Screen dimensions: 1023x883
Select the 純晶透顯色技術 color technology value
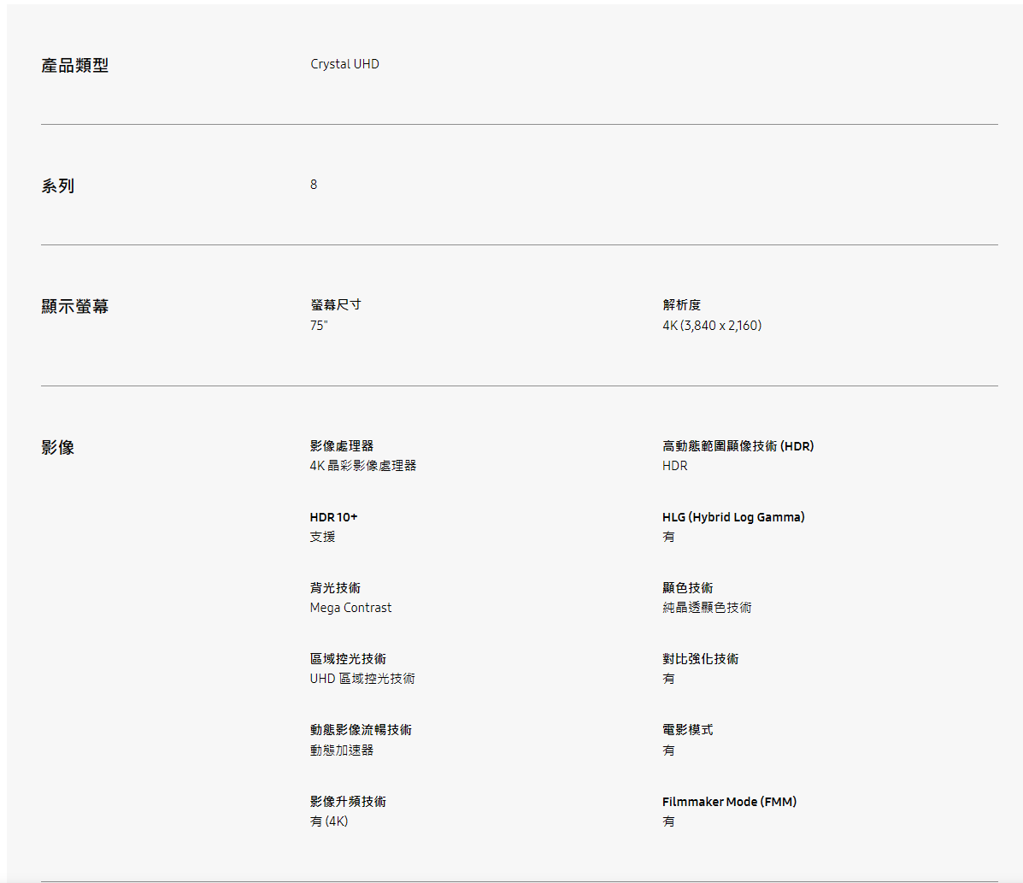tap(707, 608)
